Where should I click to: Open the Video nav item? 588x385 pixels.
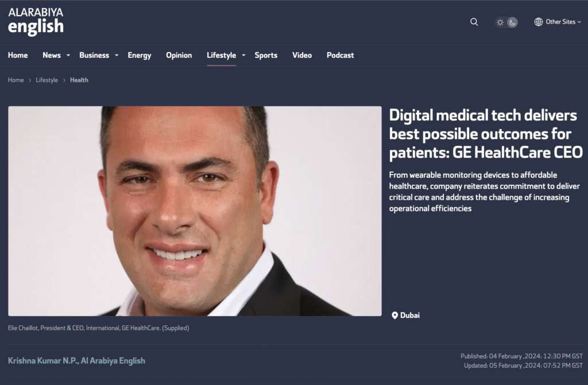click(x=302, y=56)
